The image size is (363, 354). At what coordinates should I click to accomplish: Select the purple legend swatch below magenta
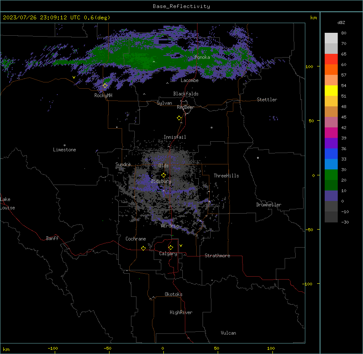click(331, 143)
